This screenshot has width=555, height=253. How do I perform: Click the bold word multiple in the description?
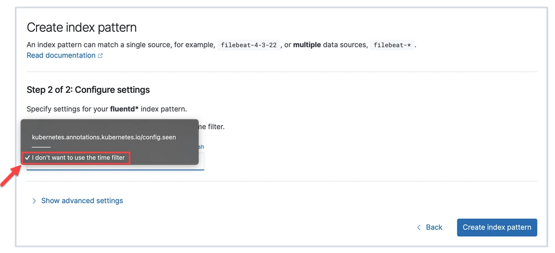click(307, 45)
